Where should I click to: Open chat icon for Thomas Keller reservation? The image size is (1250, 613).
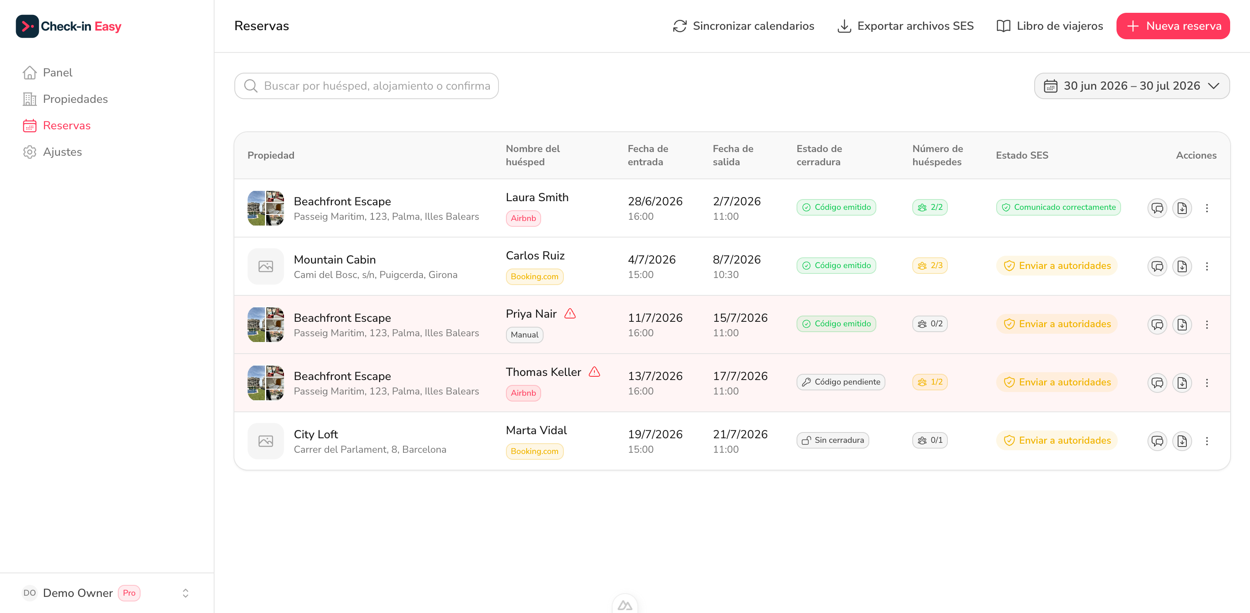tap(1157, 383)
